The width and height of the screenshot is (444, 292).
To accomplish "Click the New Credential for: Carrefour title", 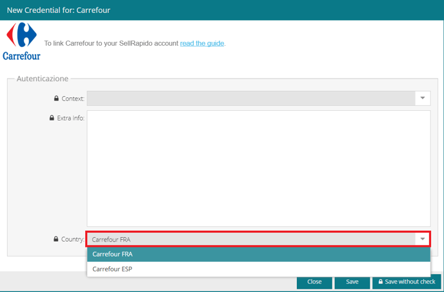I will (x=59, y=10).
